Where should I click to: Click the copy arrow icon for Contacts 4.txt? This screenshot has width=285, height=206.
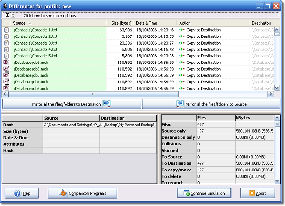click(x=182, y=49)
